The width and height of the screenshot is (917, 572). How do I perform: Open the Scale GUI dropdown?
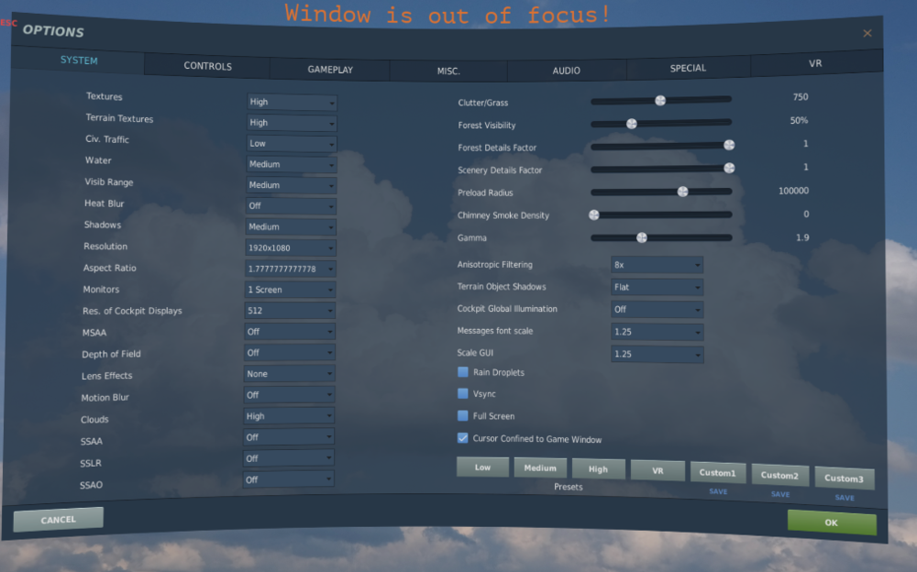tap(657, 354)
